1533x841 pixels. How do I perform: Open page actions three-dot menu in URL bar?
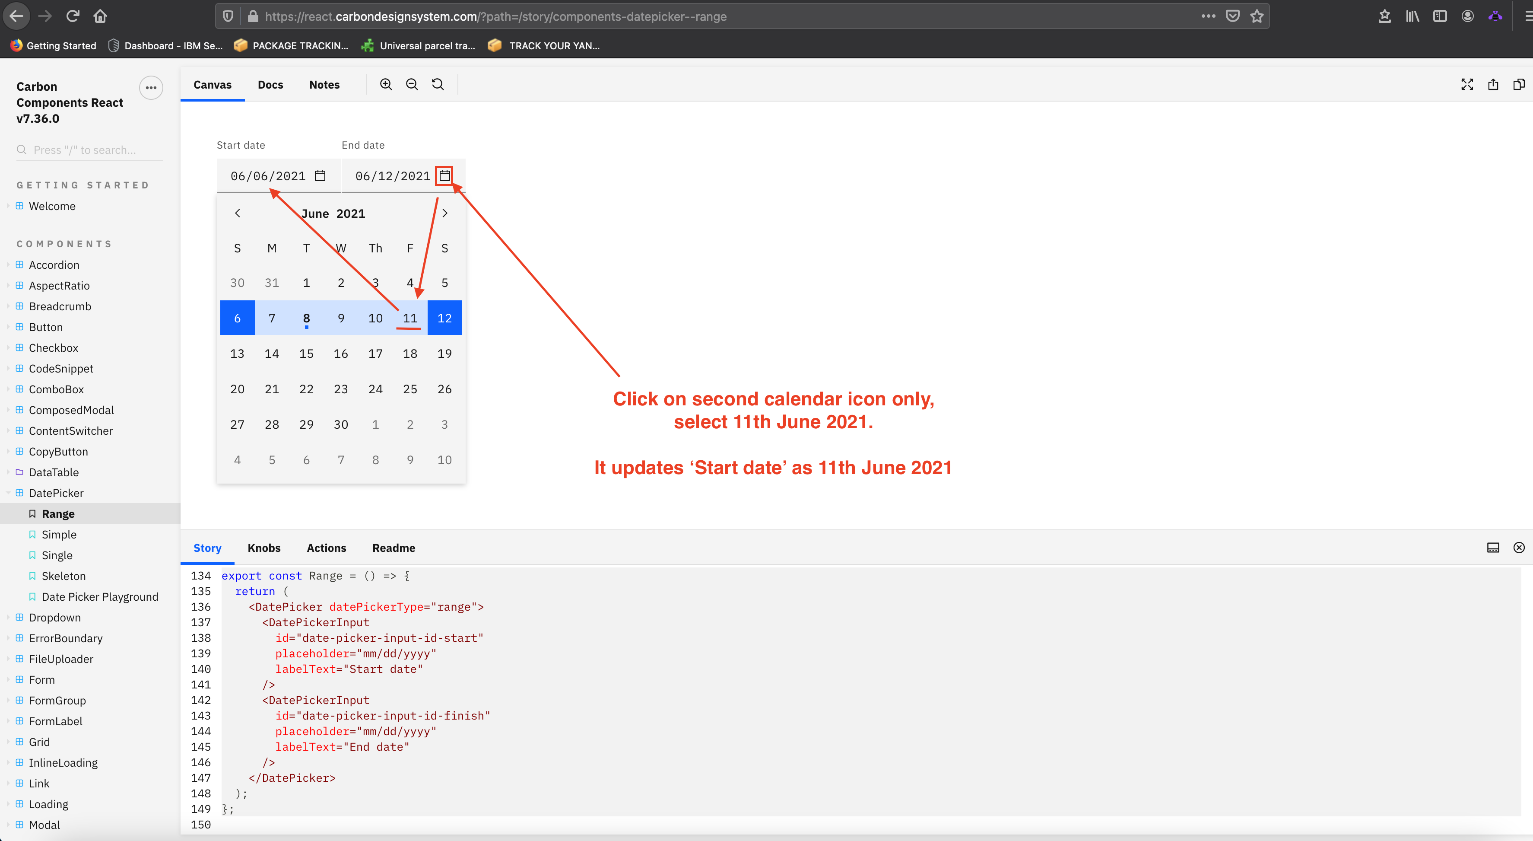1208,16
